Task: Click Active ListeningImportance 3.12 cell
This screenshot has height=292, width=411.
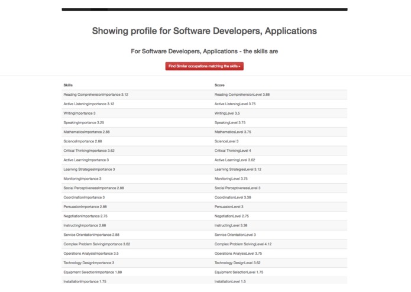Action: (89, 104)
